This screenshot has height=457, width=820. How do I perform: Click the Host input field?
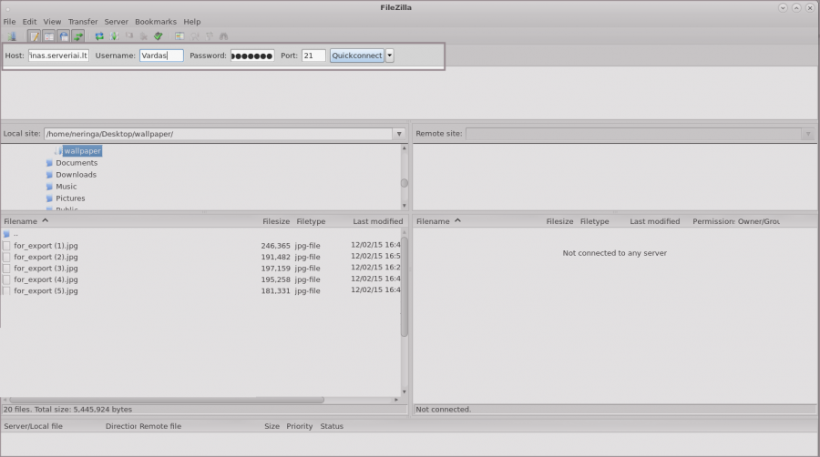pyautogui.click(x=58, y=56)
